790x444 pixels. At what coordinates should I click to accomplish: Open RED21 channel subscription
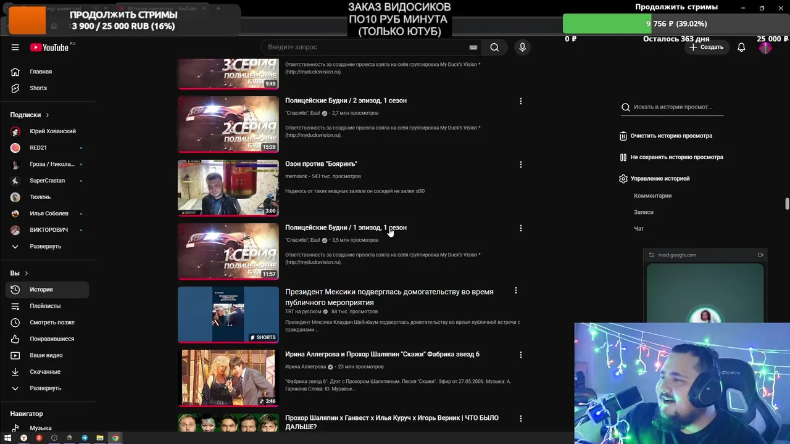47,148
